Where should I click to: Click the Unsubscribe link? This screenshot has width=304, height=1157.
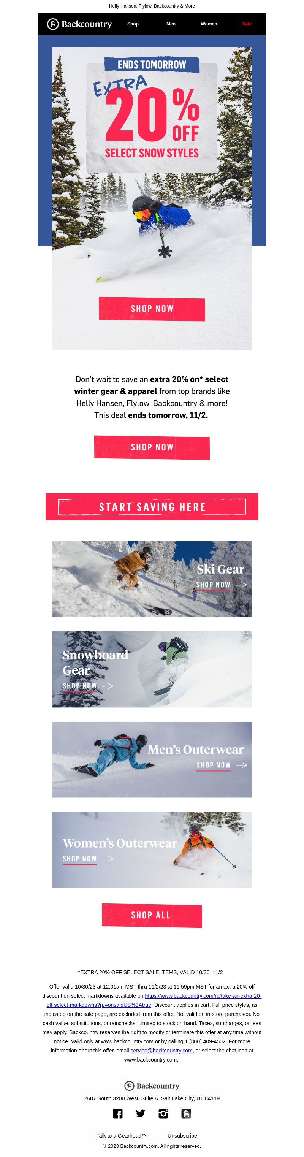(x=182, y=1135)
